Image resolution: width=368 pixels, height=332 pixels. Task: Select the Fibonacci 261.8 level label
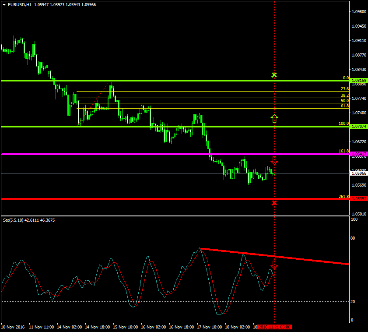point(343,197)
